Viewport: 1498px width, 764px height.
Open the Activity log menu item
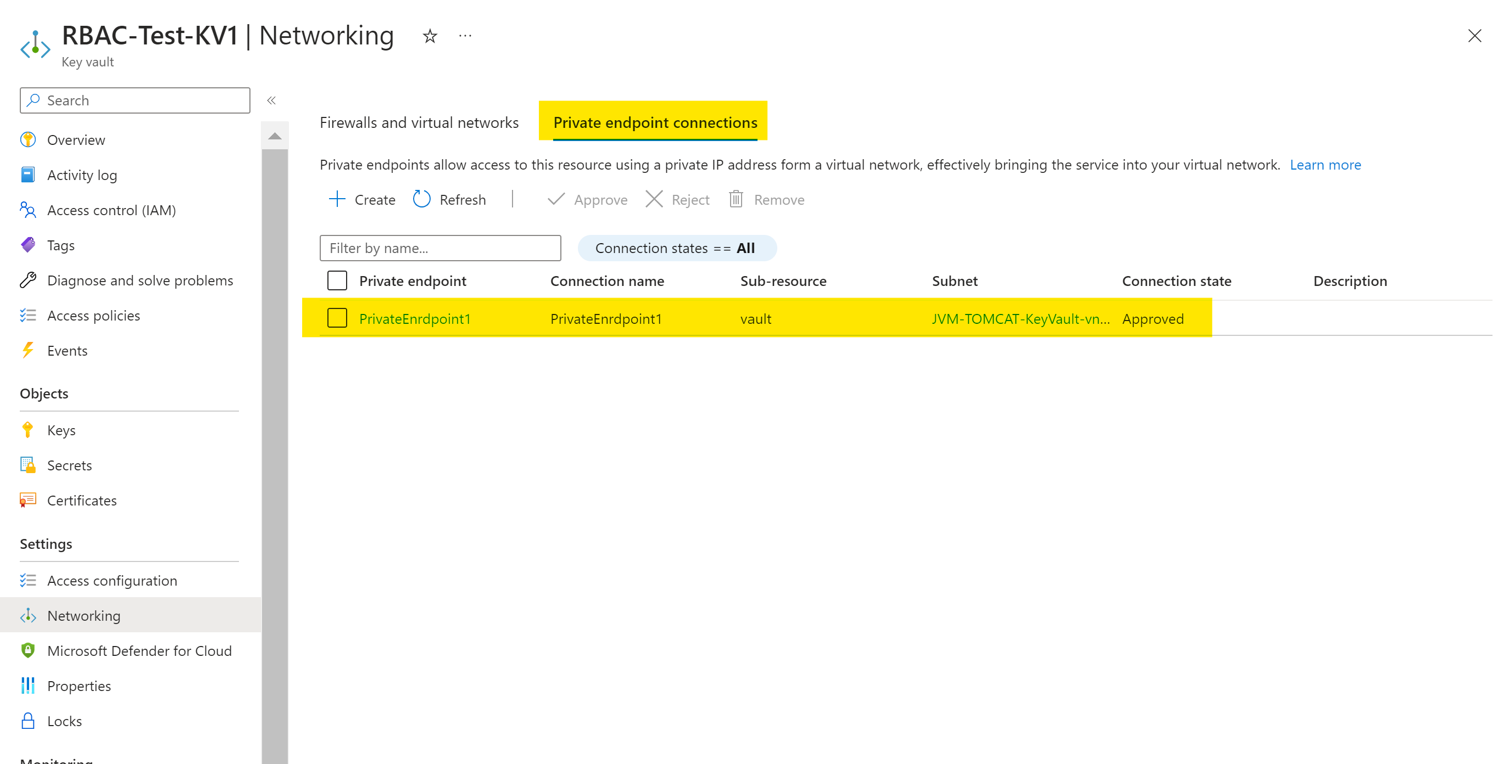82,175
